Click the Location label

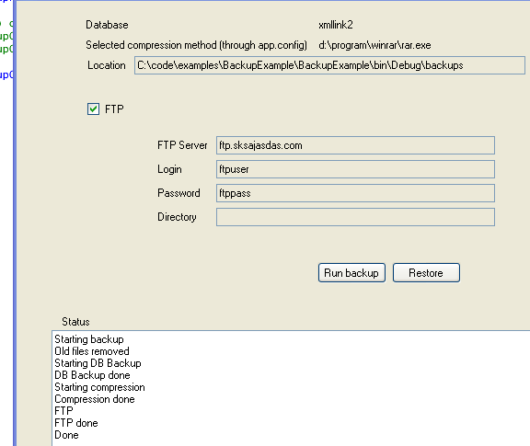pyautogui.click(x=107, y=65)
